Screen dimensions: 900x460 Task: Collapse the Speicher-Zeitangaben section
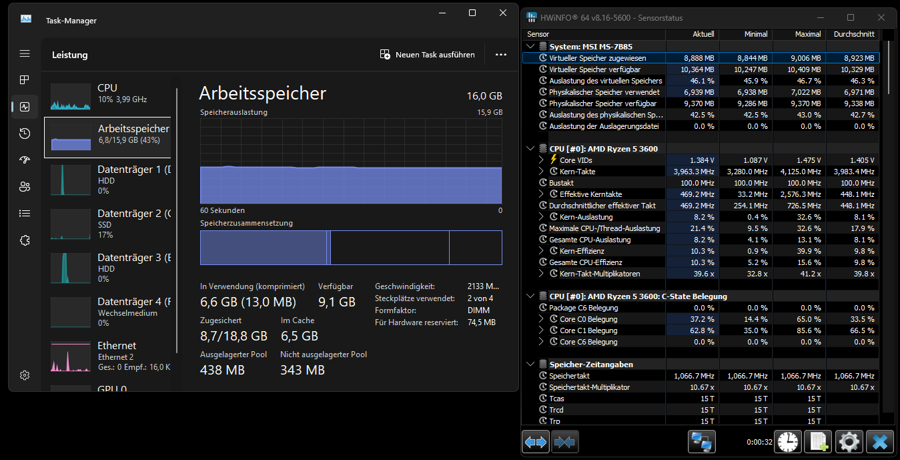click(x=530, y=365)
